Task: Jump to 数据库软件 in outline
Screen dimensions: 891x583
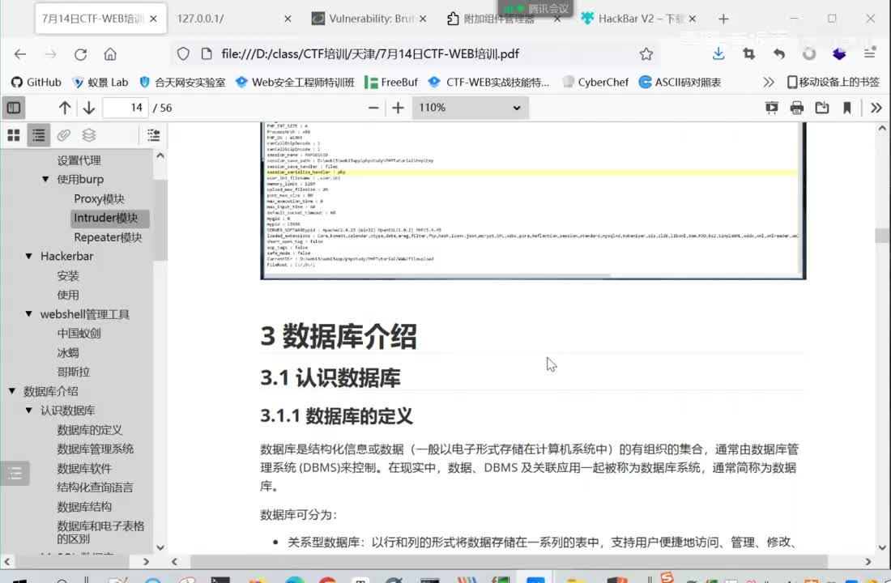Action: (x=84, y=468)
